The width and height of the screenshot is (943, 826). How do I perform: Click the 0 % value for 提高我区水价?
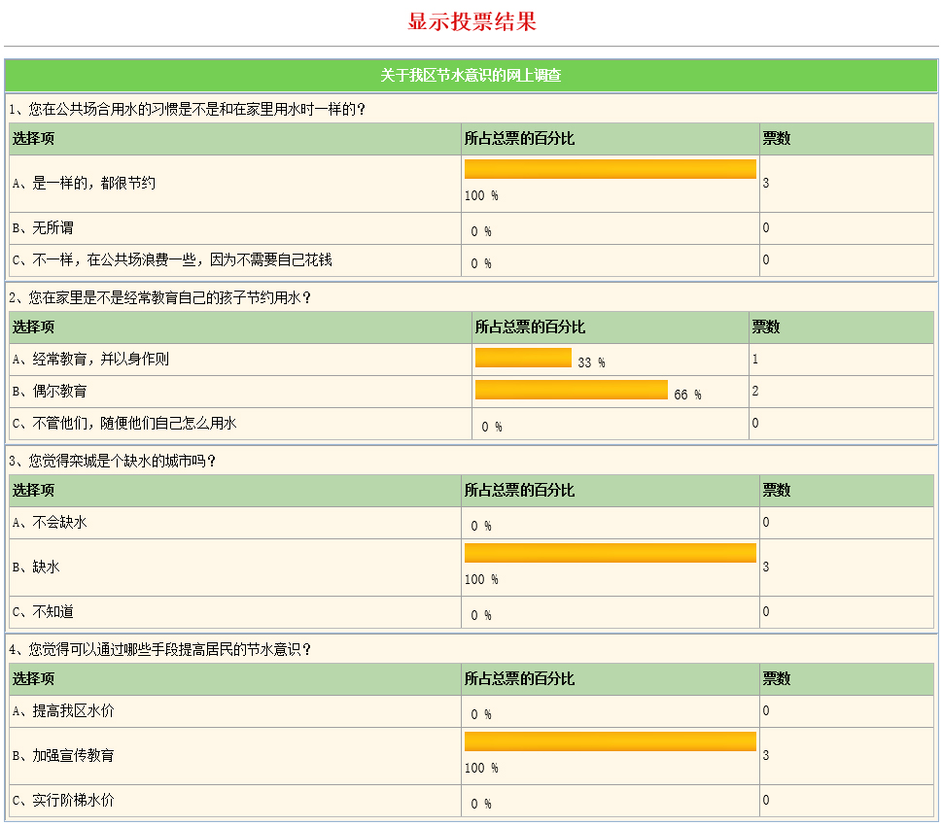tap(481, 714)
